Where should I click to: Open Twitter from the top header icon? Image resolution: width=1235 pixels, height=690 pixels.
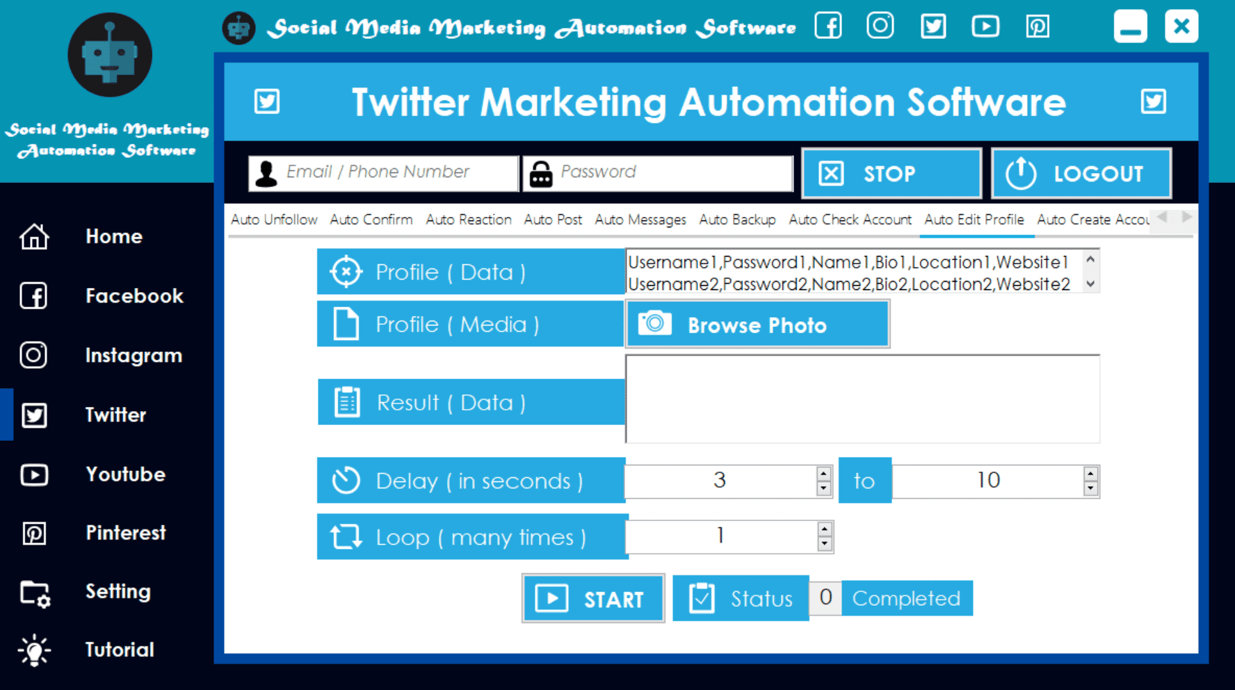click(x=933, y=26)
